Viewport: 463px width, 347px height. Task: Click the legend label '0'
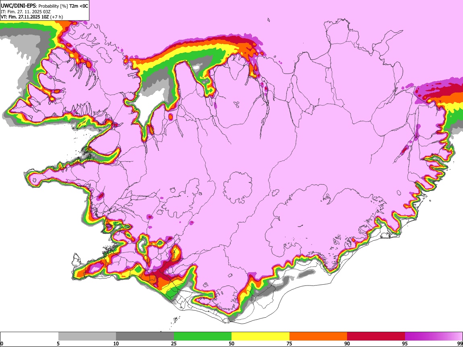tap(2, 344)
